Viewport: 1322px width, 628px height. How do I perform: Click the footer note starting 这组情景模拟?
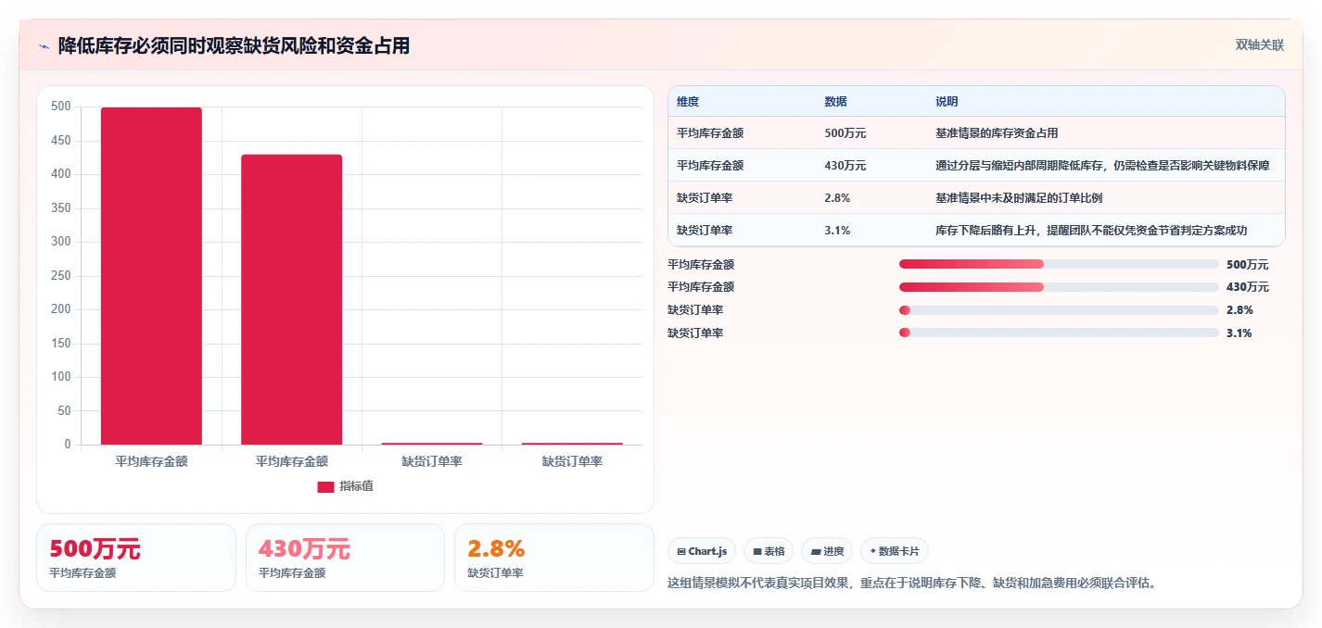[x=912, y=584]
